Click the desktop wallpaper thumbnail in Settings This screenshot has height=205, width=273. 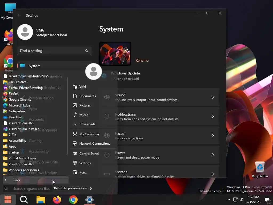click(x=115, y=54)
